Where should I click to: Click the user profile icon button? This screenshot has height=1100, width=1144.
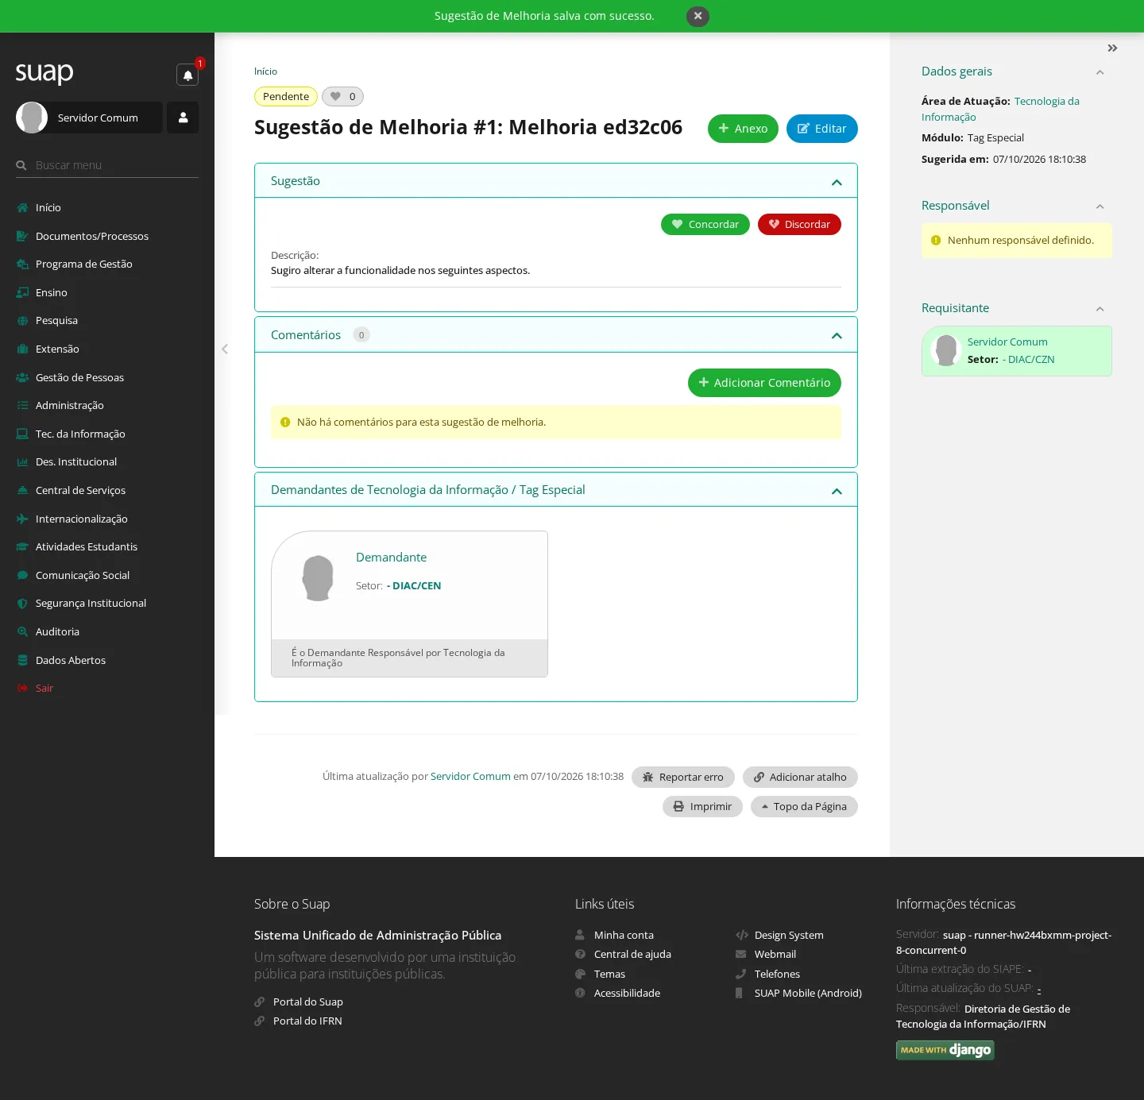[x=183, y=118]
